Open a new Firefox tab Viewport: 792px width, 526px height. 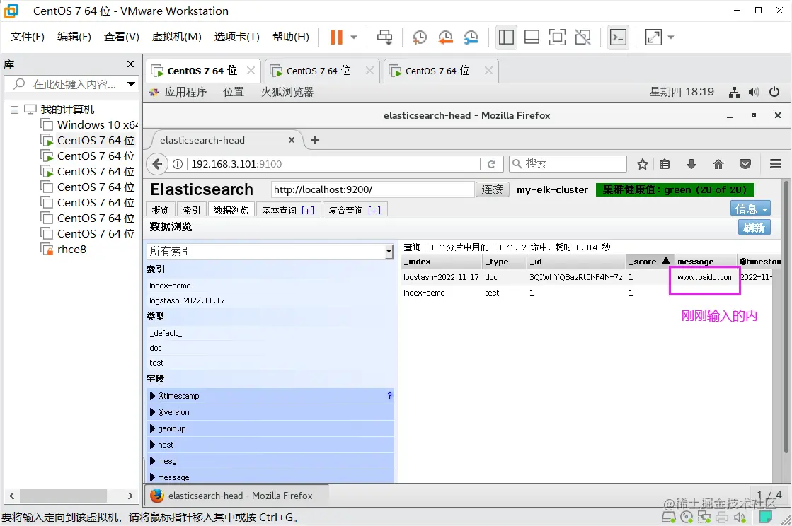[315, 140]
